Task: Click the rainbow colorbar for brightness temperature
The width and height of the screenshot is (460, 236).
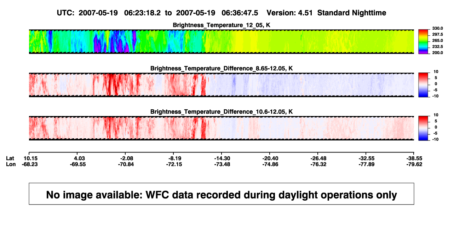Action: (424, 42)
